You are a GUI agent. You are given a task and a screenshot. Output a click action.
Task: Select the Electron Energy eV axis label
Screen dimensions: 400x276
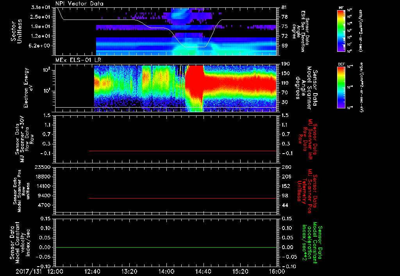click(x=28, y=88)
